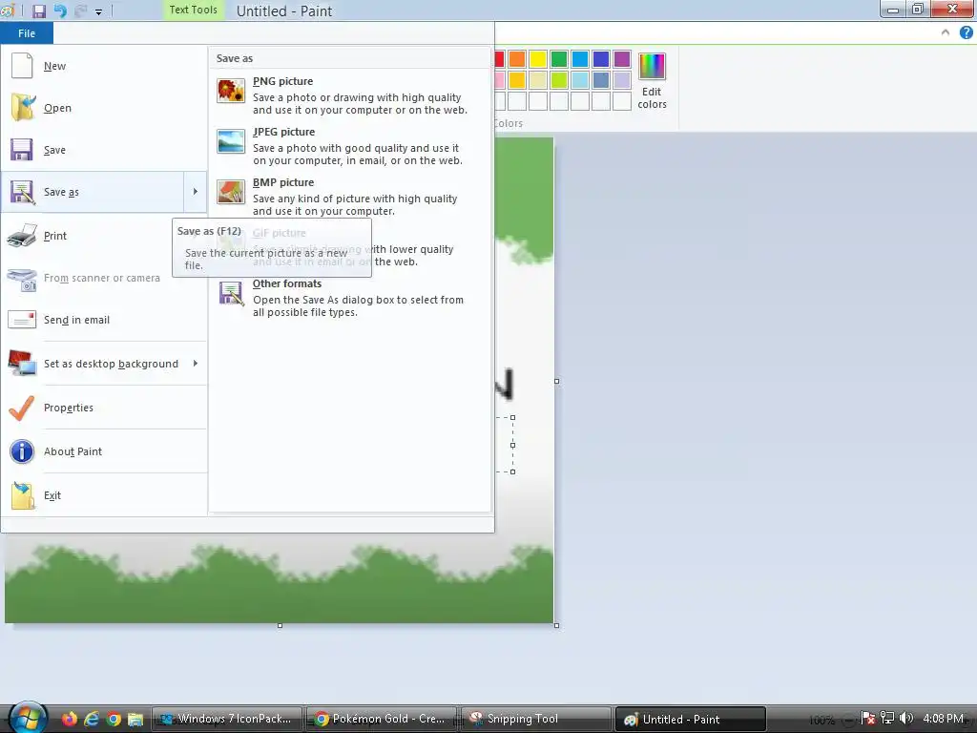
Task: Click the JPEG picture title text
Action: [x=283, y=132]
